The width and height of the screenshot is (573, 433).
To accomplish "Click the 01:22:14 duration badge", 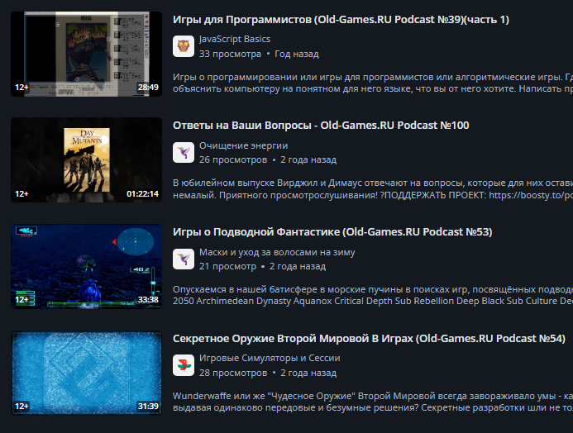I will pyautogui.click(x=142, y=194).
